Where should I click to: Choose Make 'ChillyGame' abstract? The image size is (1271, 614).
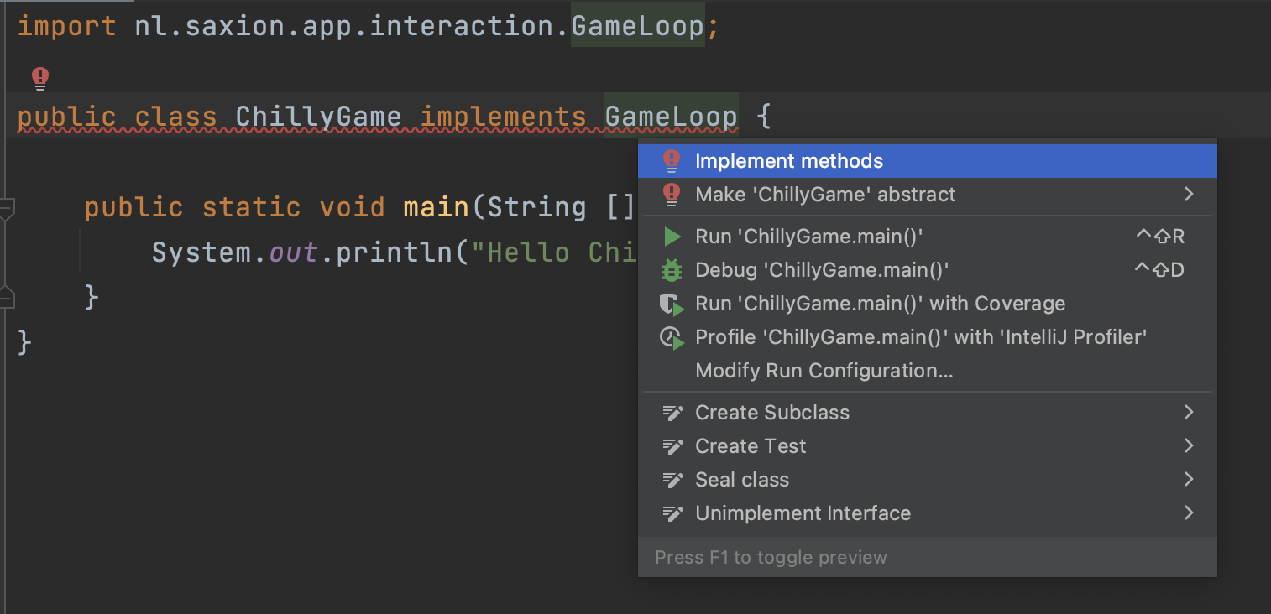tap(927, 195)
